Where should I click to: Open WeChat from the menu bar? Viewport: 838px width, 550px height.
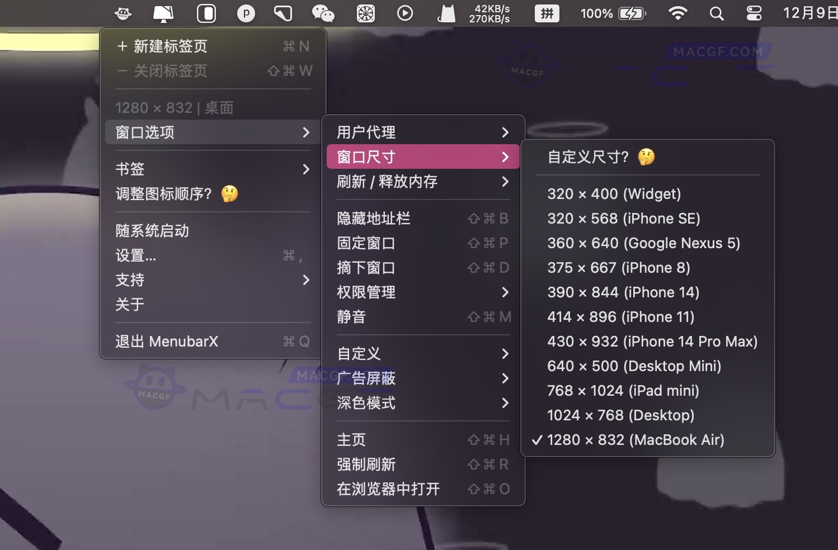323,13
